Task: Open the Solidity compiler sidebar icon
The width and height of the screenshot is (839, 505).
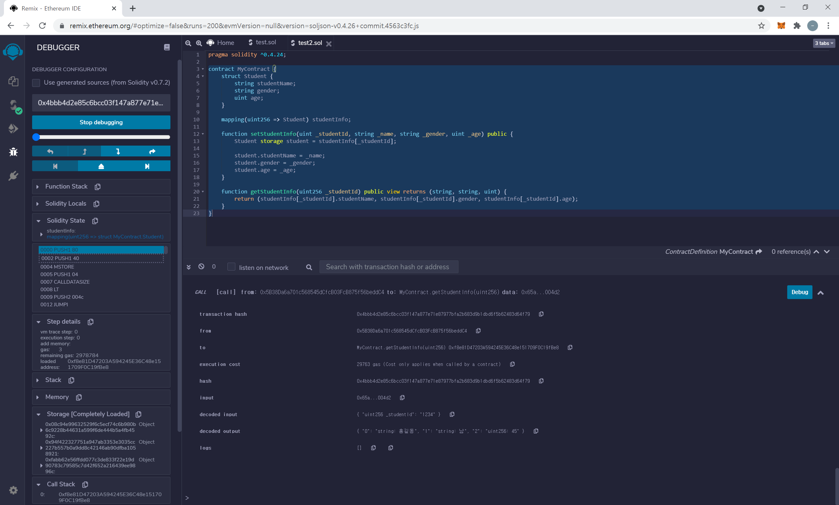Action: click(x=13, y=105)
